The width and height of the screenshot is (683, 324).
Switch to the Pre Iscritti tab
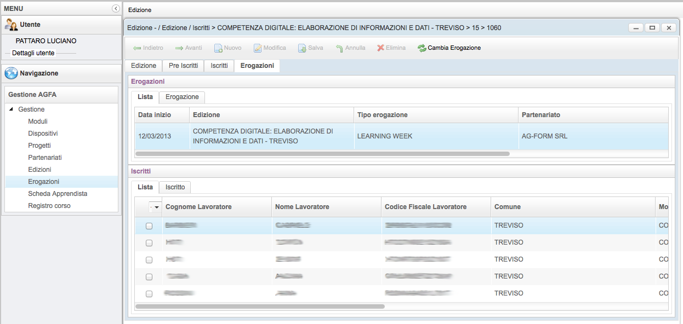point(183,66)
